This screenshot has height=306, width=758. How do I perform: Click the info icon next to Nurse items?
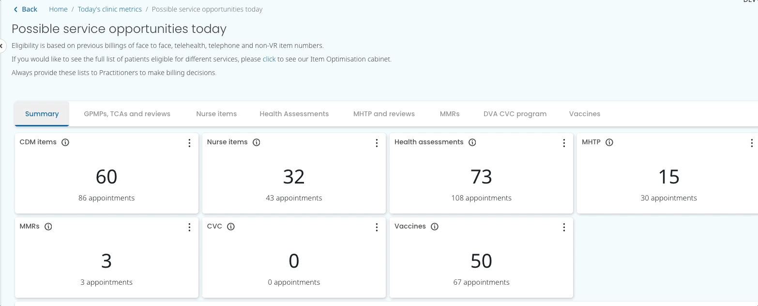[257, 142]
